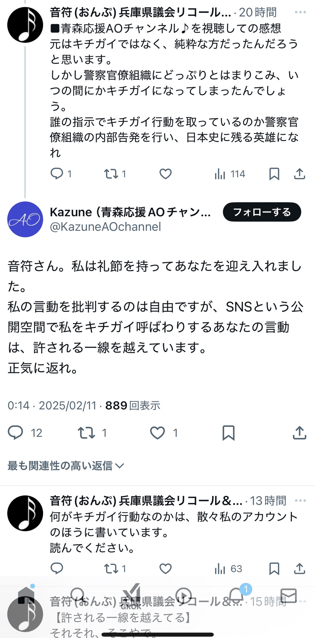This screenshot has height=638, width=315.
Task: Like Kazune's main post
Action: pyautogui.click(x=157, y=433)
